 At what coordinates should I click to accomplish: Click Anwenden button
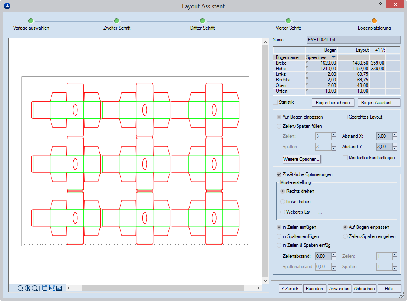339,289
